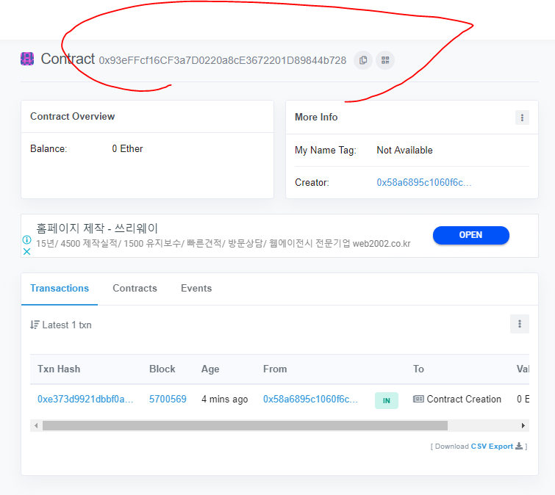Click the green IN badge
Screen dimensions: 555x495
[x=387, y=400]
